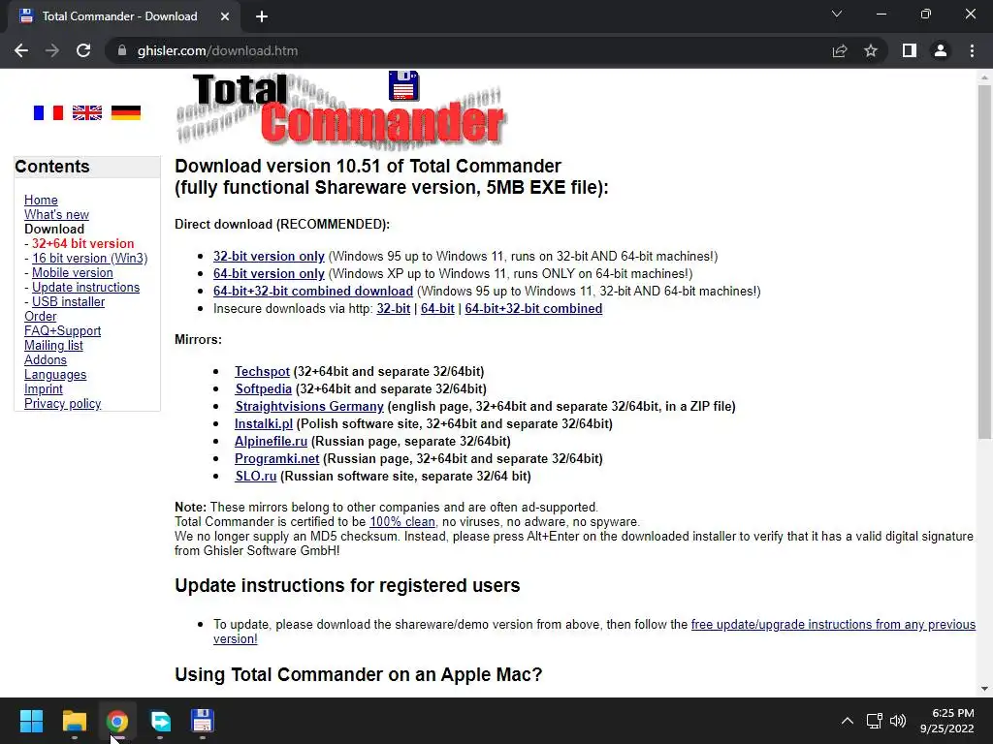View site info via lock icon
993x744 pixels.
(122, 50)
